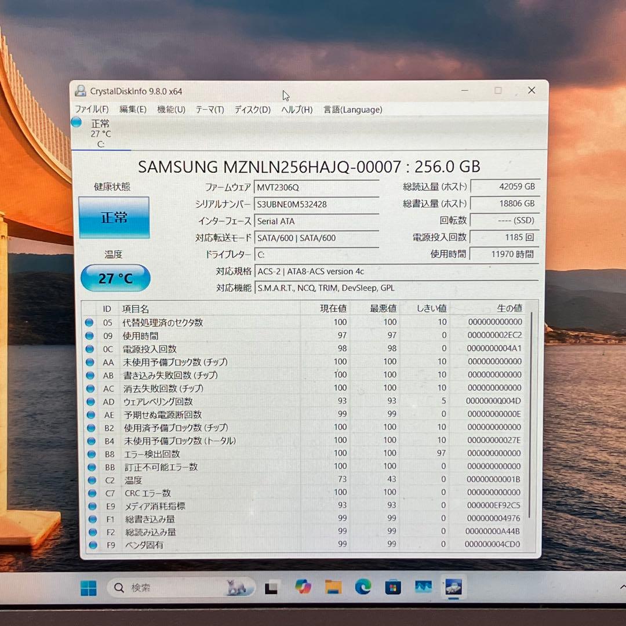
Task: Click the status dot for attribute E9
Action: point(92,506)
